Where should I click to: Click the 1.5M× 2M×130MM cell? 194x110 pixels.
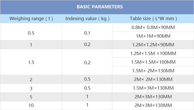click(153, 71)
